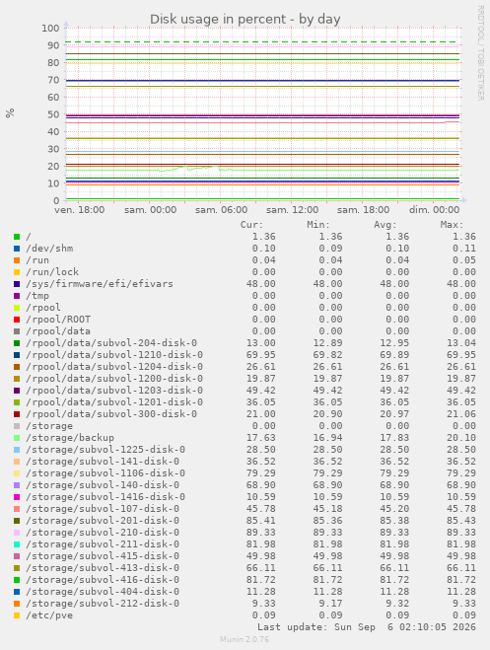Click the 'sam. 00:00' x-axis label

pyautogui.click(x=151, y=210)
